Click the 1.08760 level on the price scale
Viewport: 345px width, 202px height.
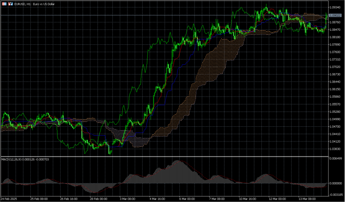pyautogui.click(x=335, y=22)
